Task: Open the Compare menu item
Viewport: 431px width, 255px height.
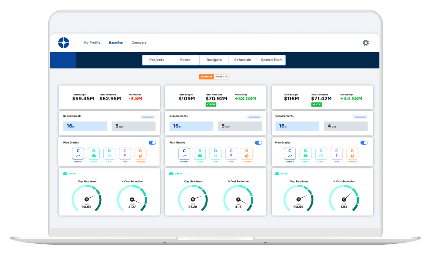Action: (x=139, y=42)
